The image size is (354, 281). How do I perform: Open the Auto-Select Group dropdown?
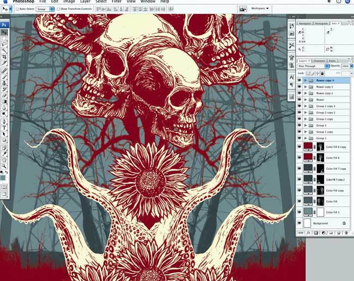45,9
